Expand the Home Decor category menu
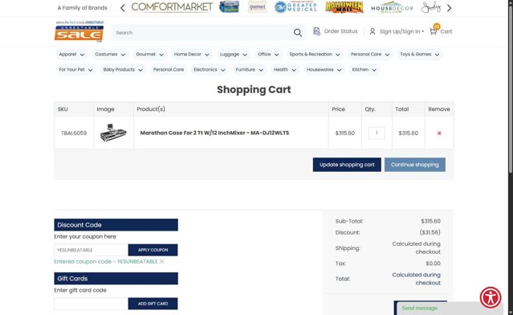 [x=191, y=55]
